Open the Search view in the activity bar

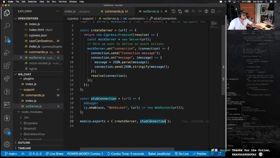7,26
